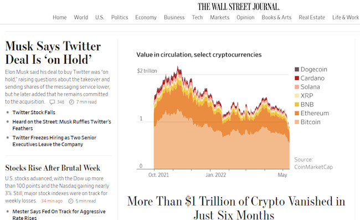
Task: Click the Bitcoin legend swatch
Action: (x=297, y=122)
